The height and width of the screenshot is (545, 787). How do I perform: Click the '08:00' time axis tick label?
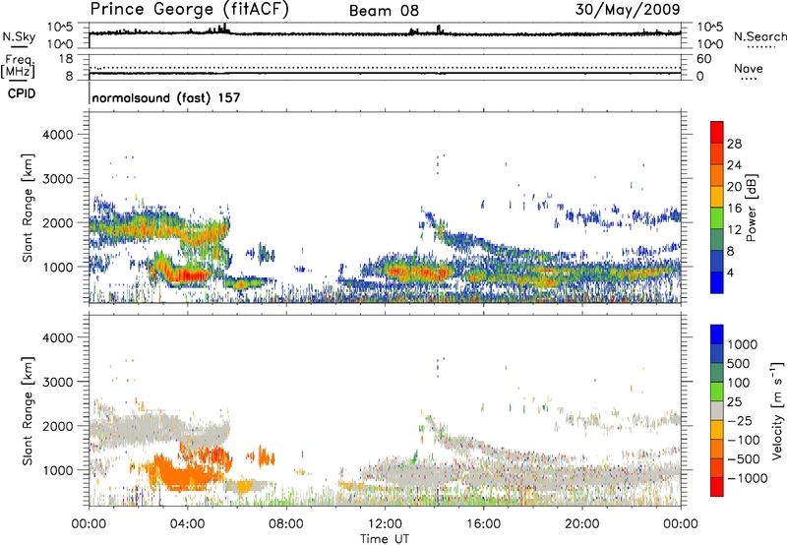pos(286,524)
